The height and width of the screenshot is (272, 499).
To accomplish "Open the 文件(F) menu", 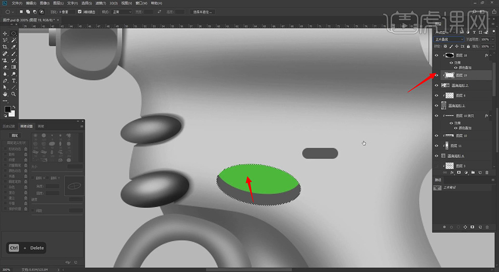I will click(17, 3).
